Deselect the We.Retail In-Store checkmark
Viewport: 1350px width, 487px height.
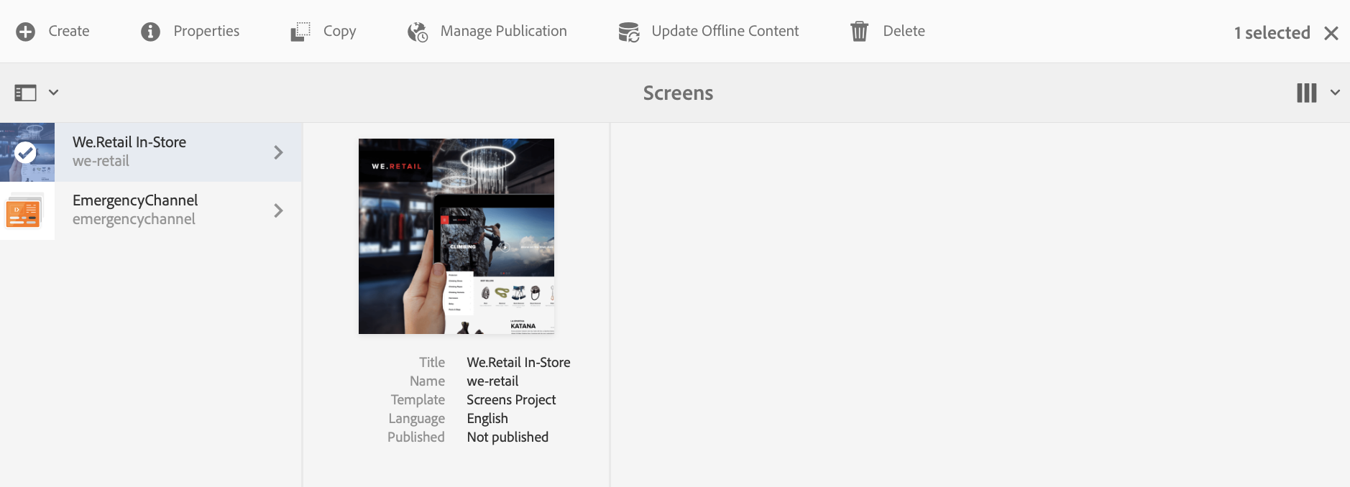pyautogui.click(x=26, y=152)
